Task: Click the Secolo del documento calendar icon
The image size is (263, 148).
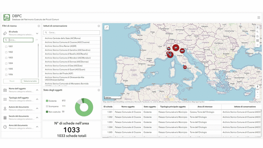Action: tap(5, 118)
